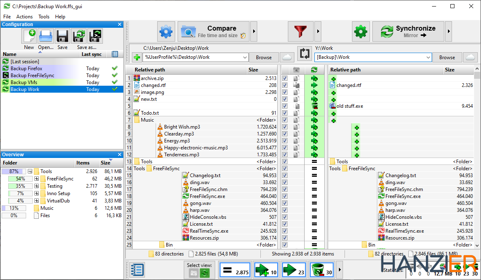Select Backup Firefox configuration
Image resolution: width=481 pixels, height=280 pixels.
point(62,69)
